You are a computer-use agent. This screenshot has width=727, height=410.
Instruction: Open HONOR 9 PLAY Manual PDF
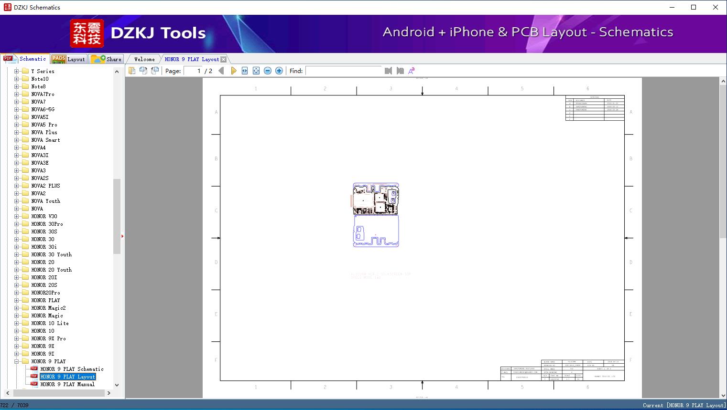[67, 384]
